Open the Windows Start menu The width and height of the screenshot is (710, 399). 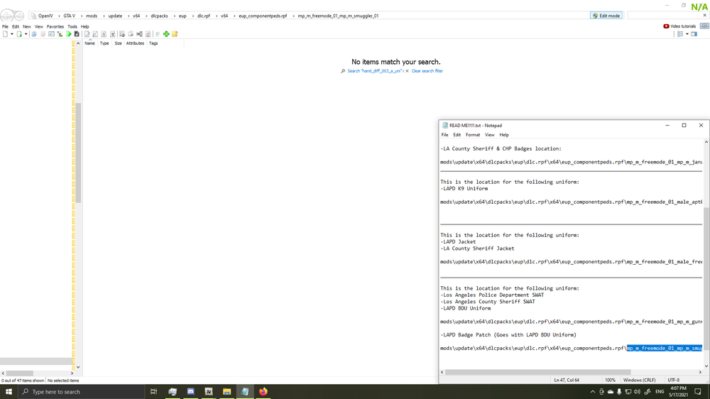click(9, 392)
